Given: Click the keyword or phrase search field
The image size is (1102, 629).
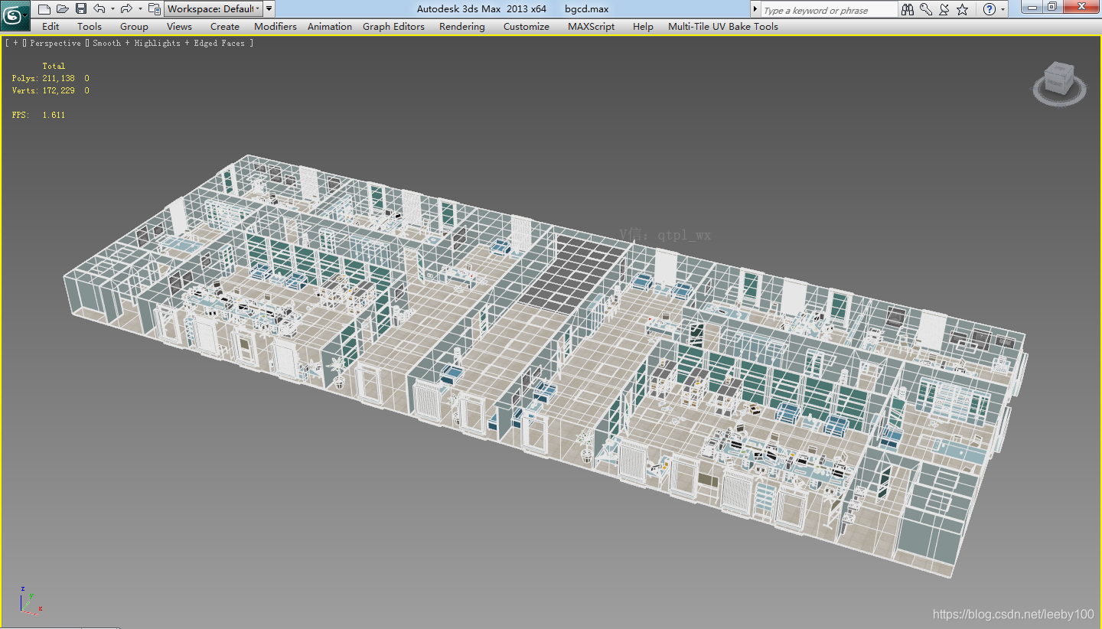Looking at the screenshot, I should pyautogui.click(x=829, y=10).
